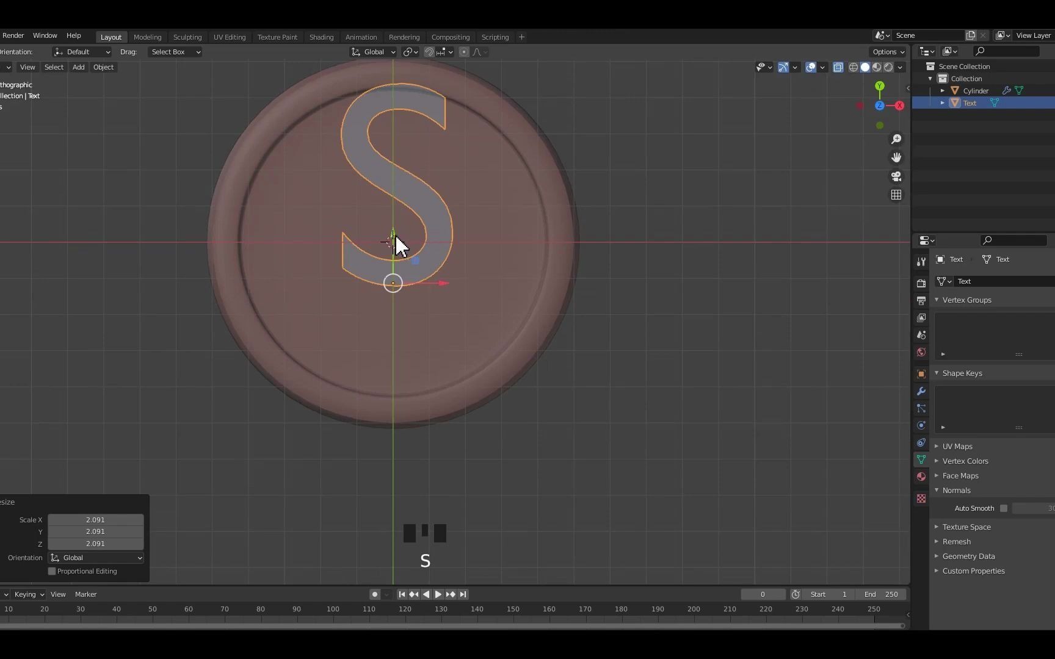Switch viewport to Wireframe shading mode
Image resolution: width=1055 pixels, height=659 pixels.
853,67
